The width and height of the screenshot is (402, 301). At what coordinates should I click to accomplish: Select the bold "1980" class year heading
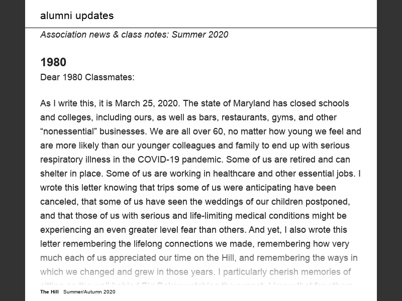point(53,62)
